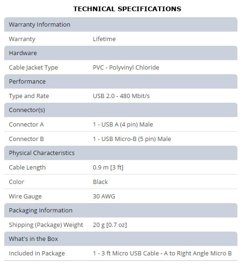Click the Packaging Information section header
Image resolution: width=243 pixels, height=268 pixels.
tap(121, 210)
